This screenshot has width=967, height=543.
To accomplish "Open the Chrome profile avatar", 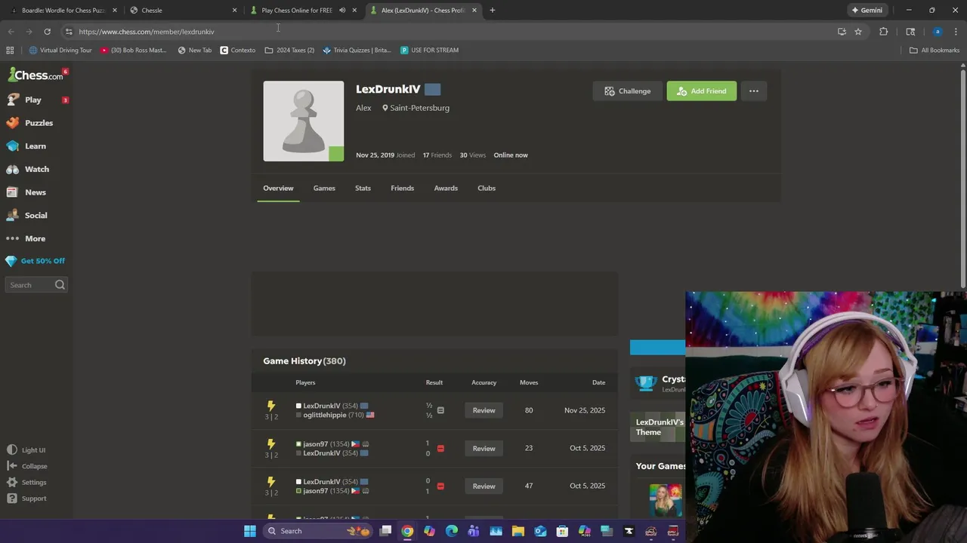I will (x=938, y=32).
